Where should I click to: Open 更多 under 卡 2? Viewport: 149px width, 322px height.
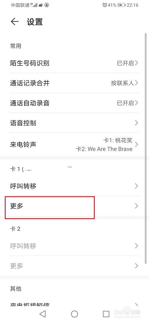(74, 266)
